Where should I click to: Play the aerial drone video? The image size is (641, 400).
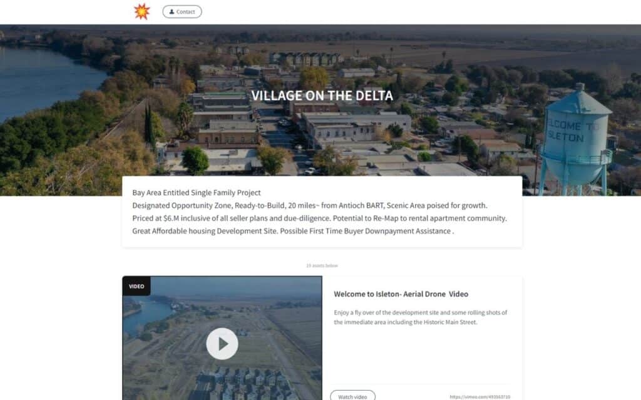pyautogui.click(x=222, y=344)
